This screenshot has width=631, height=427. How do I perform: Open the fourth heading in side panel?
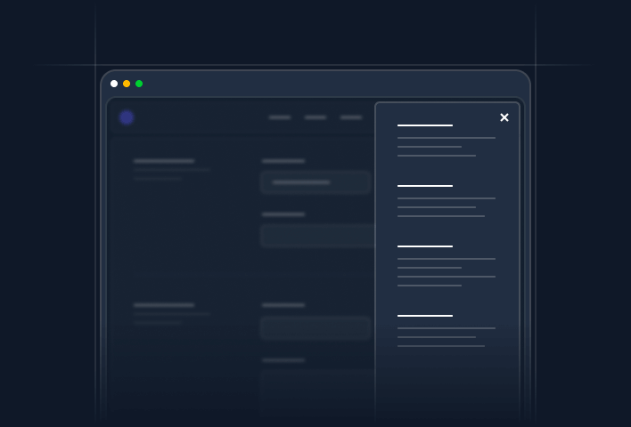[425, 316]
